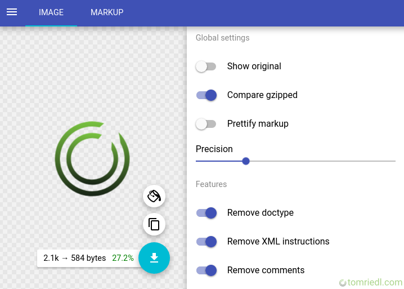This screenshot has height=289, width=404.
Task: Click the blue download button
Action: click(x=154, y=258)
